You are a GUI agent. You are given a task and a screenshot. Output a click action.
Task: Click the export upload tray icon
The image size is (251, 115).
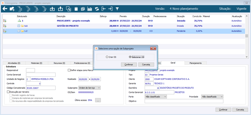click(60, 9)
